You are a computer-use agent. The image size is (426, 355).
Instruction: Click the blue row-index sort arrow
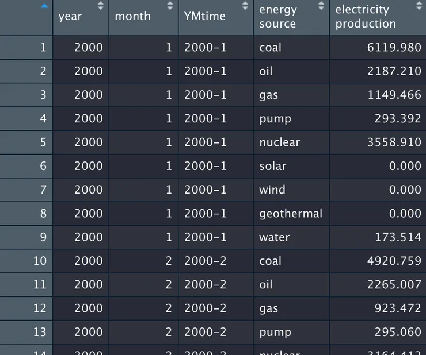[45, 6]
